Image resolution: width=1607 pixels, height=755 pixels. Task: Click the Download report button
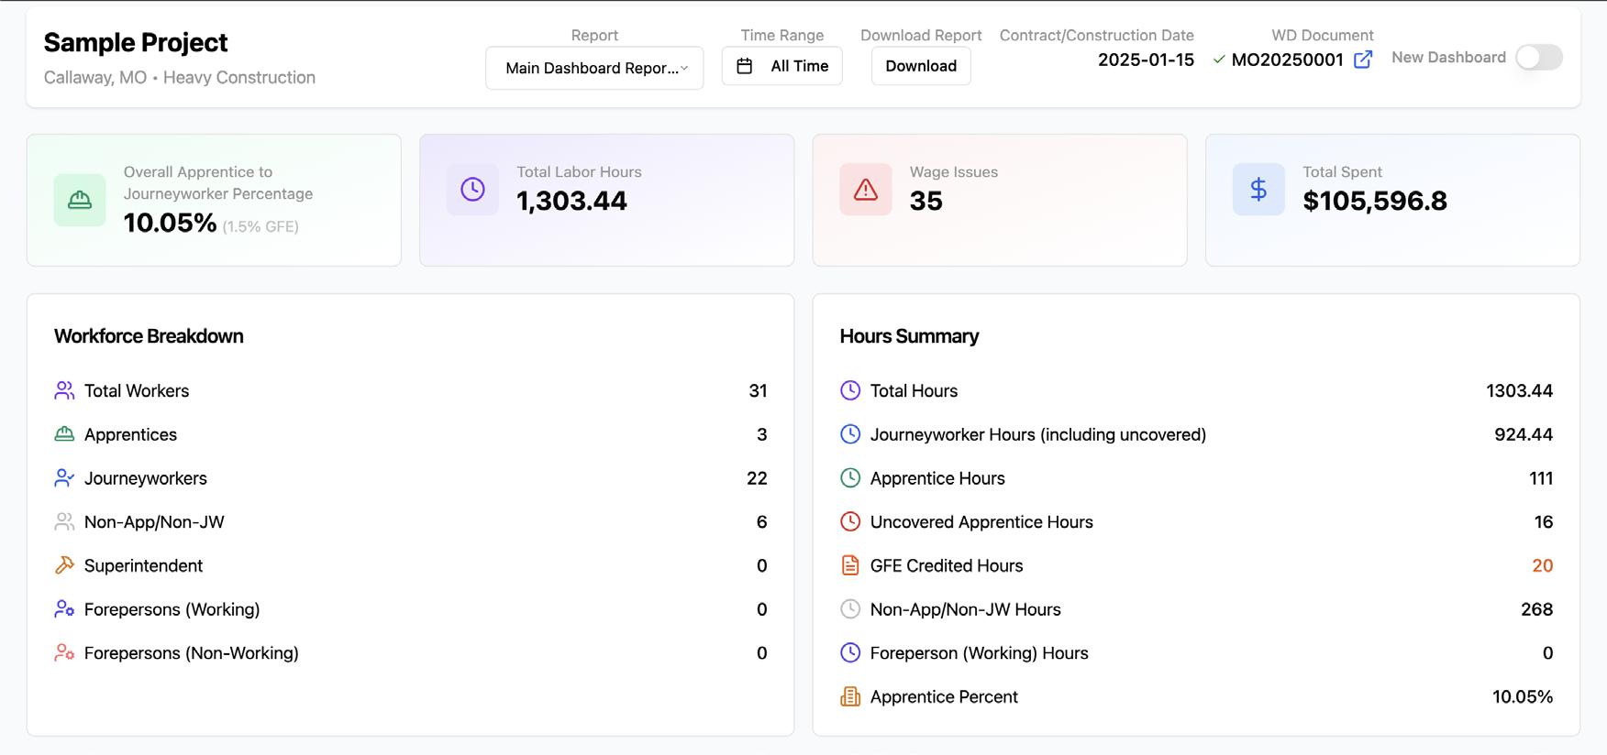tap(921, 66)
